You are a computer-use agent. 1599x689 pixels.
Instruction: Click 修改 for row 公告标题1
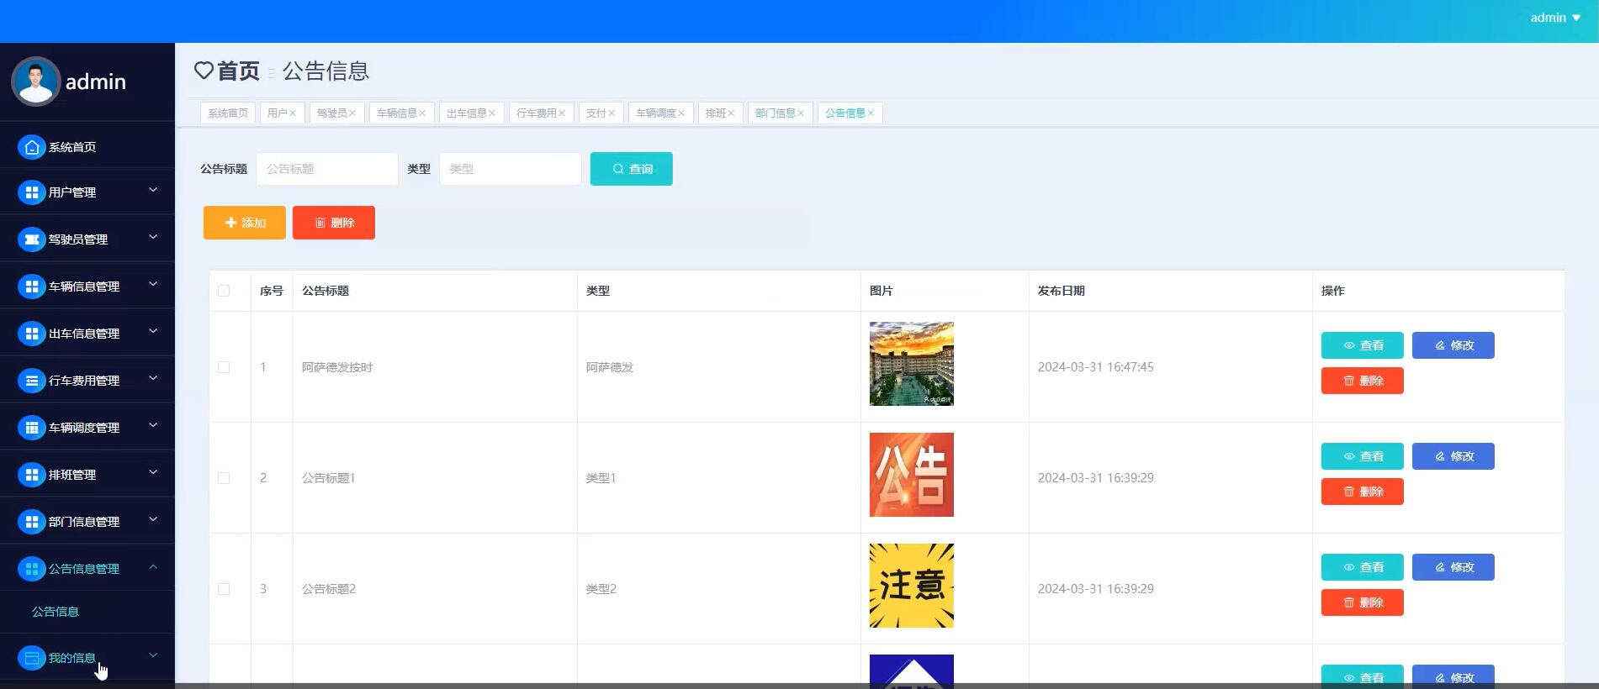pyautogui.click(x=1453, y=456)
